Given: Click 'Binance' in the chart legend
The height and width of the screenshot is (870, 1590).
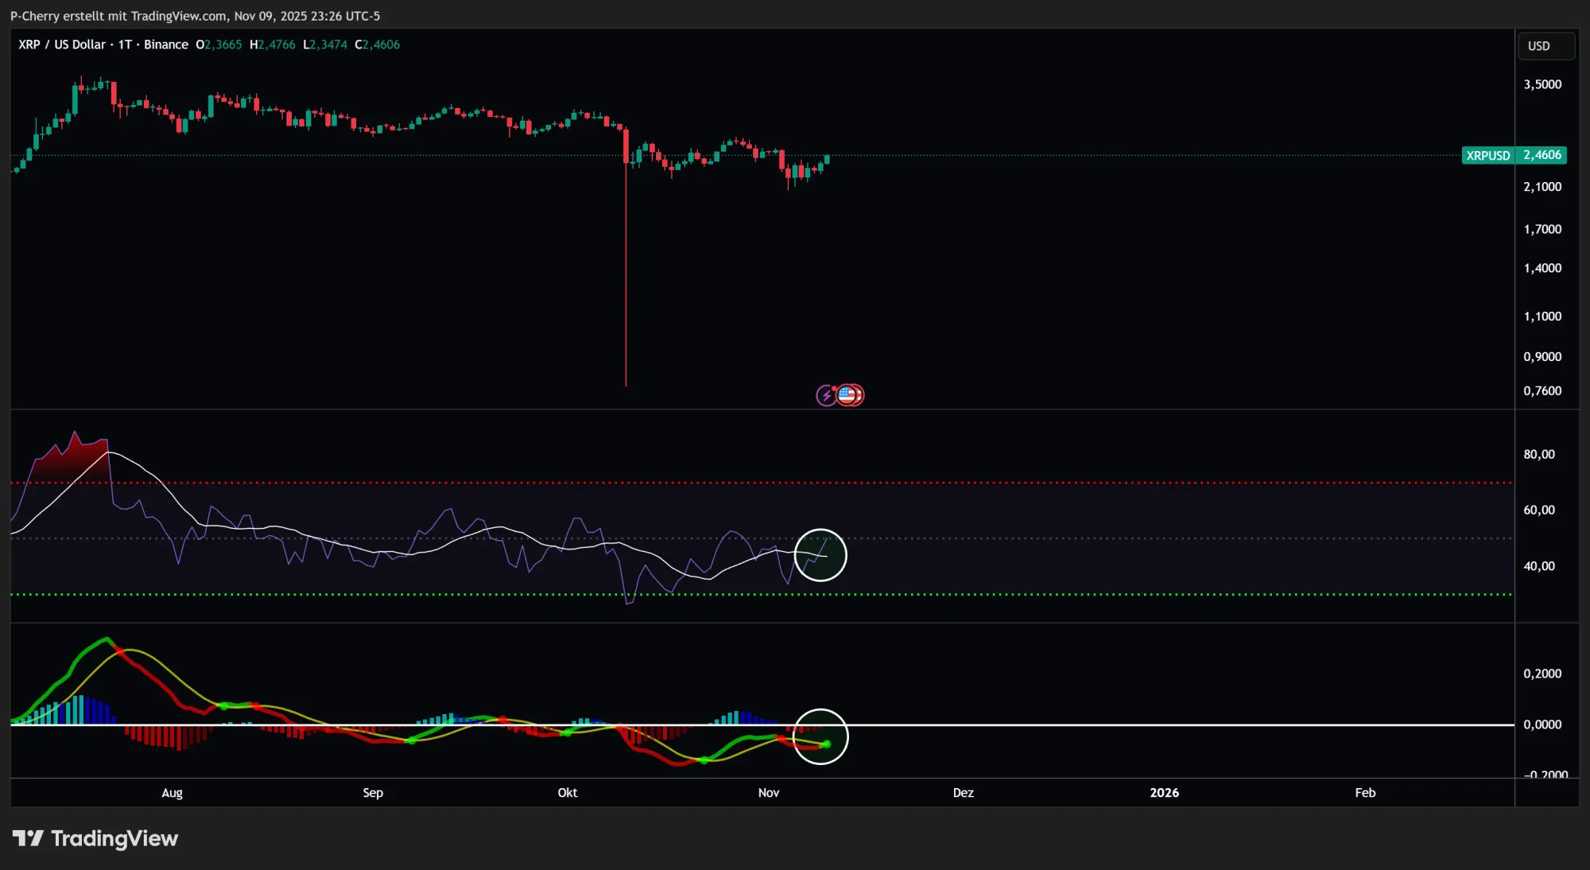Looking at the screenshot, I should [165, 45].
